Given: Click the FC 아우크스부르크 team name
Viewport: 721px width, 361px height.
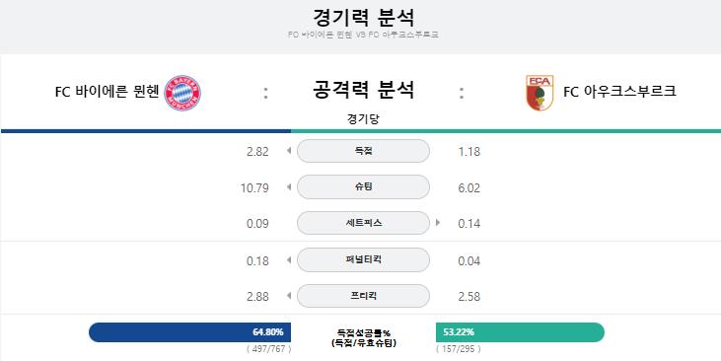Looking at the screenshot, I should coord(619,91).
